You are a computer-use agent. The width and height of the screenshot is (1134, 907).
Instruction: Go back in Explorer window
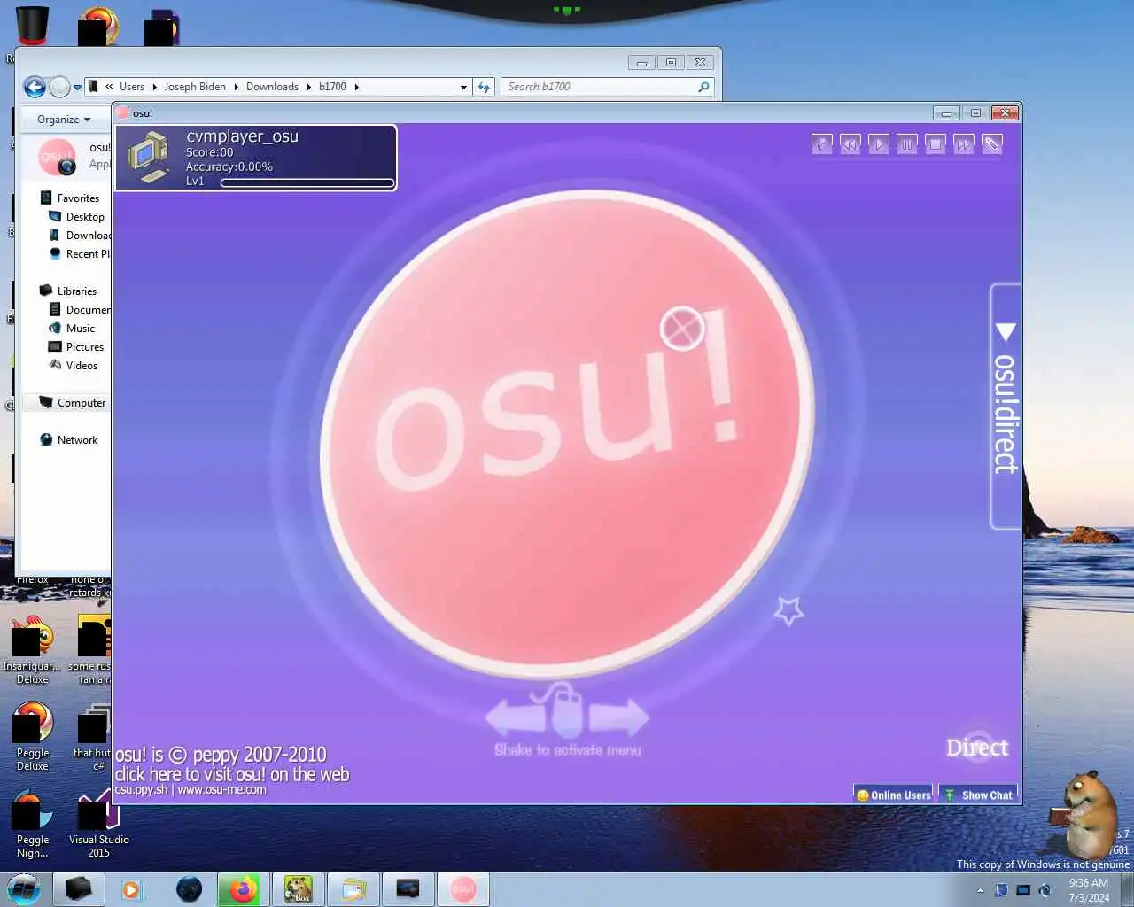coord(35,87)
